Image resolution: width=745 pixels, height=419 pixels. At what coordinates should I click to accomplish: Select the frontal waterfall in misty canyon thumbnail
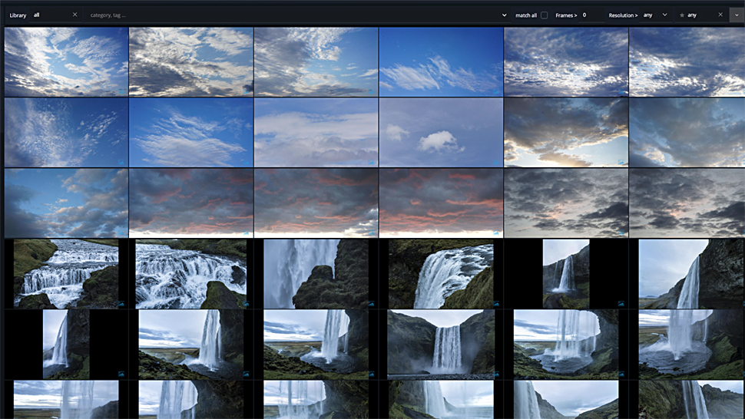click(x=441, y=344)
